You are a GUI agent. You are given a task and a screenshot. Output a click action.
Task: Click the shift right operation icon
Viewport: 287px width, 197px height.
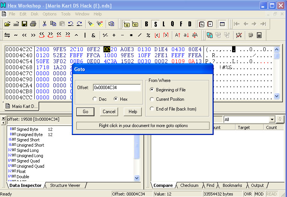33,35
